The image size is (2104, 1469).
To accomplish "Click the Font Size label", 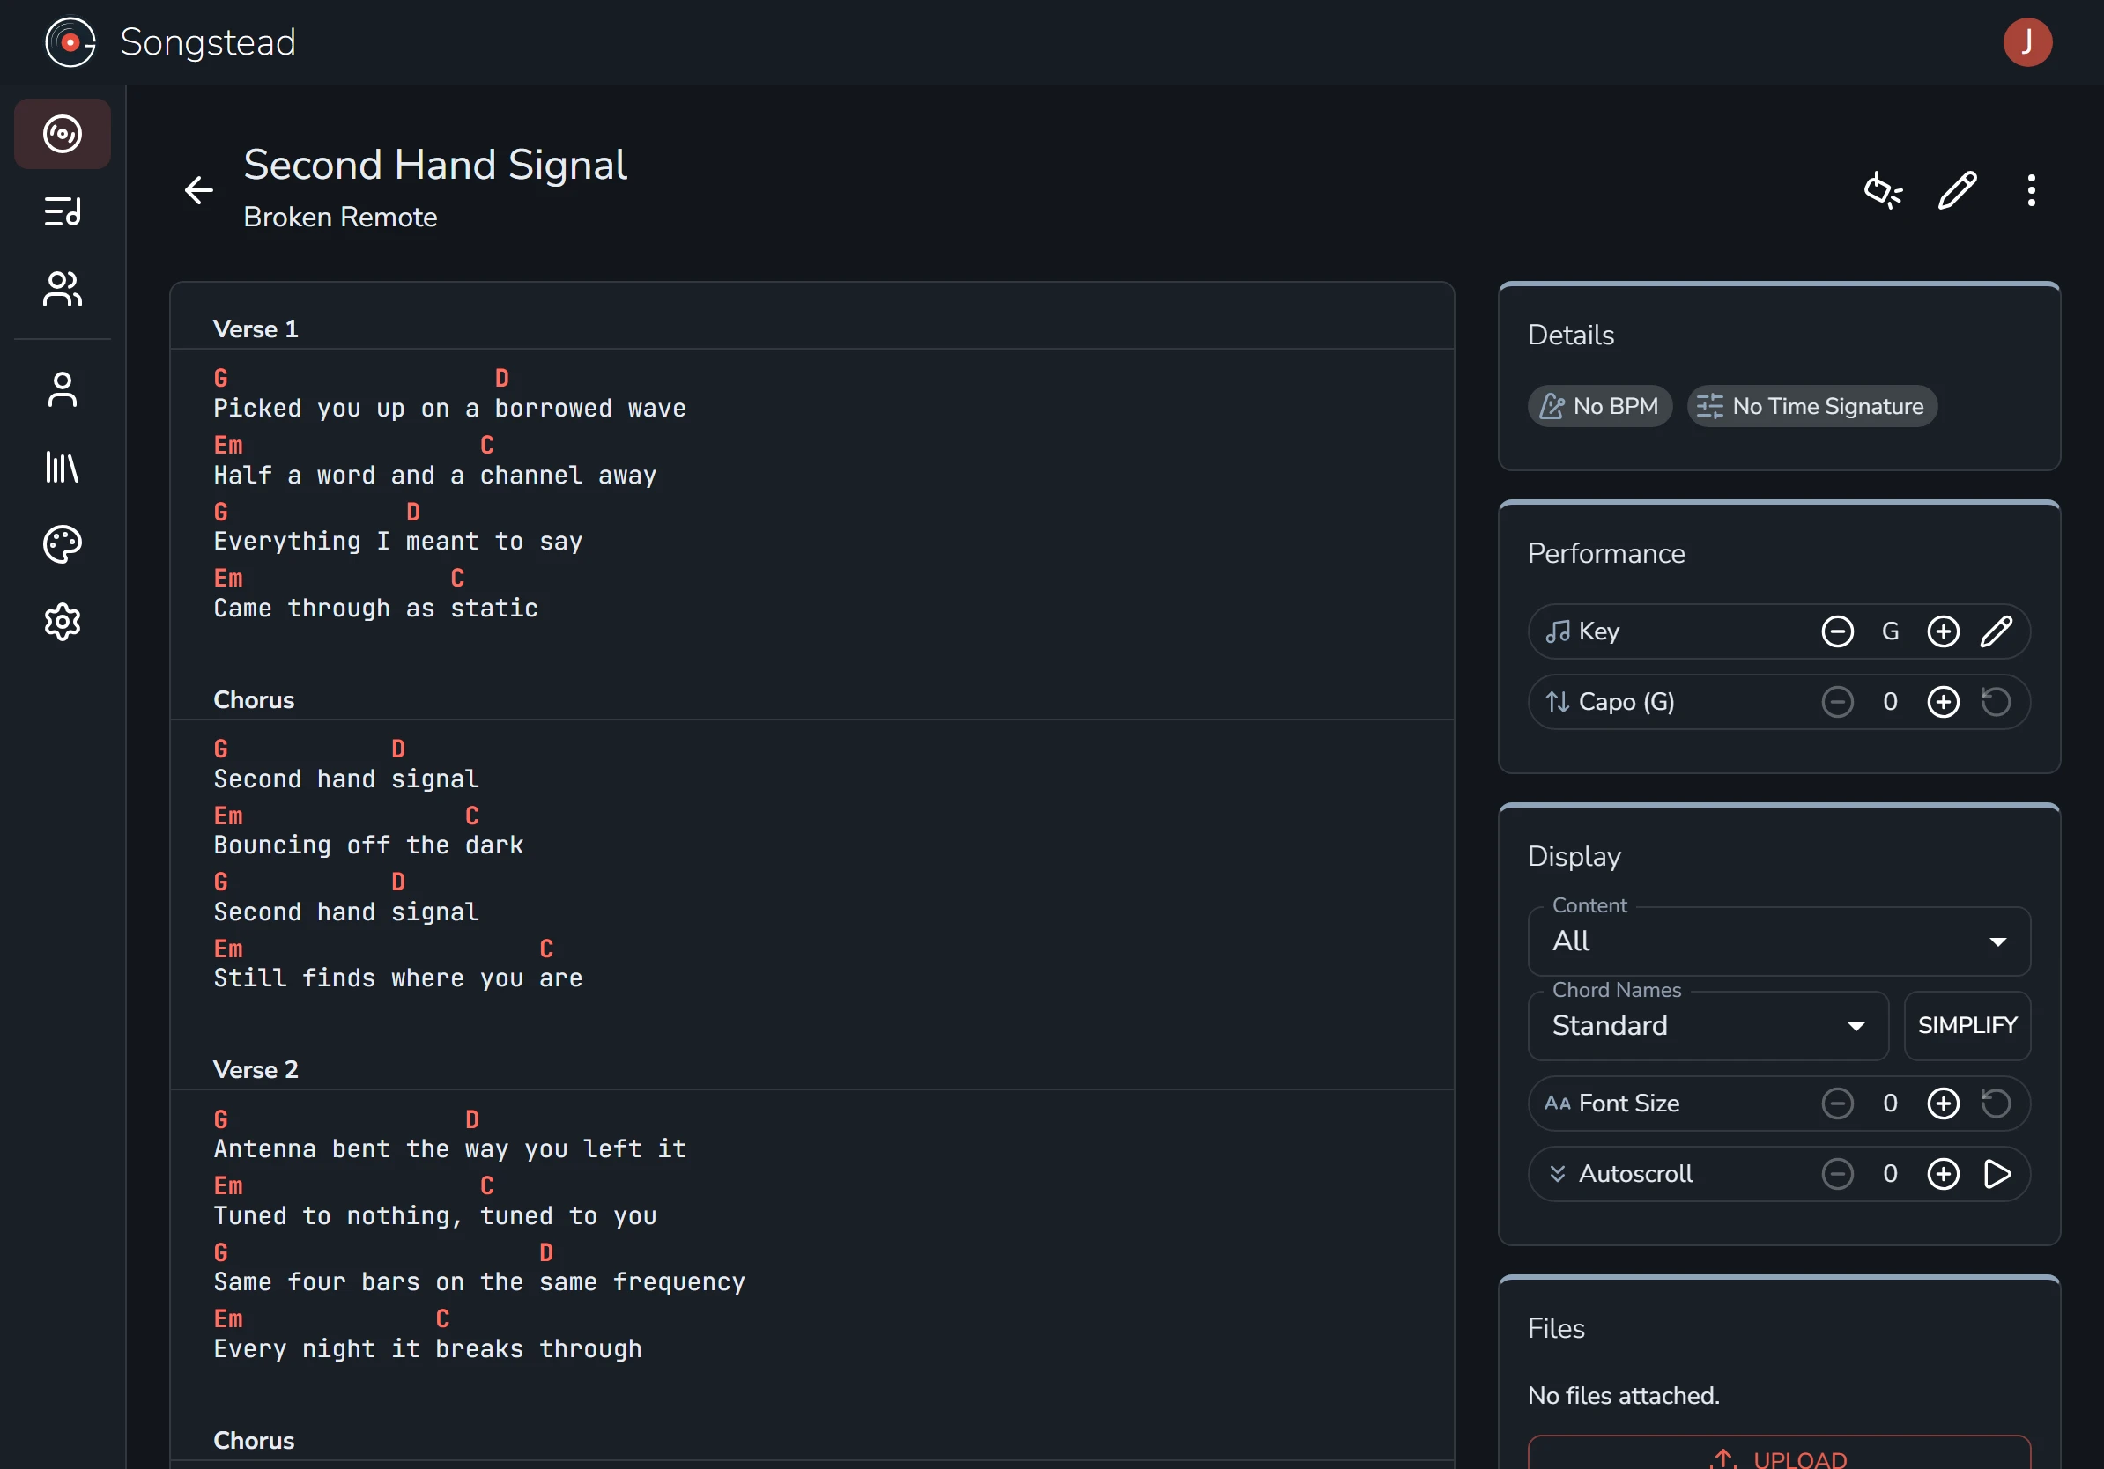I will click(x=1628, y=1103).
